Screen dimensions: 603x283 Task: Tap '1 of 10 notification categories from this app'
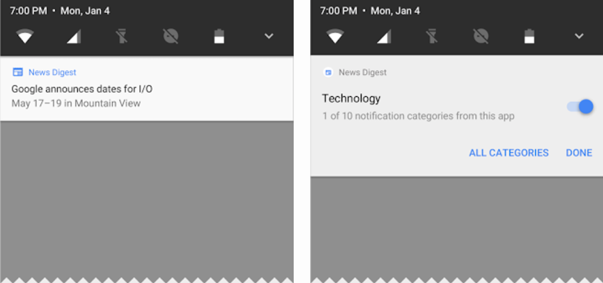(418, 116)
